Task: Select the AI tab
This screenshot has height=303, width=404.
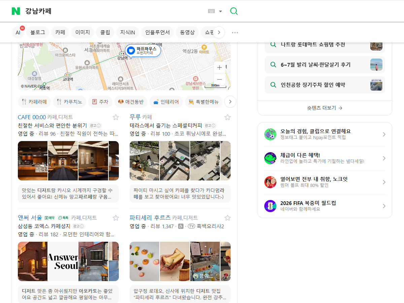Action: [18, 32]
